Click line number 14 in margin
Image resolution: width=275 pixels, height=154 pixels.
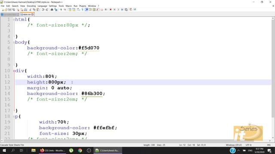7,93
